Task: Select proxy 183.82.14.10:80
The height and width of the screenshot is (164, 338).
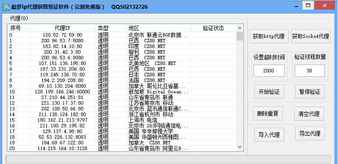Action: click(x=63, y=46)
